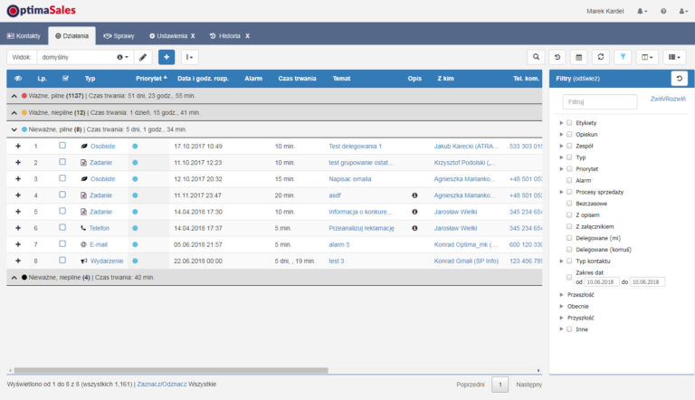Image resolution: width=695 pixels, height=400 pixels.
Task: Expand the Przeszłość filter node
Action: [561, 295]
